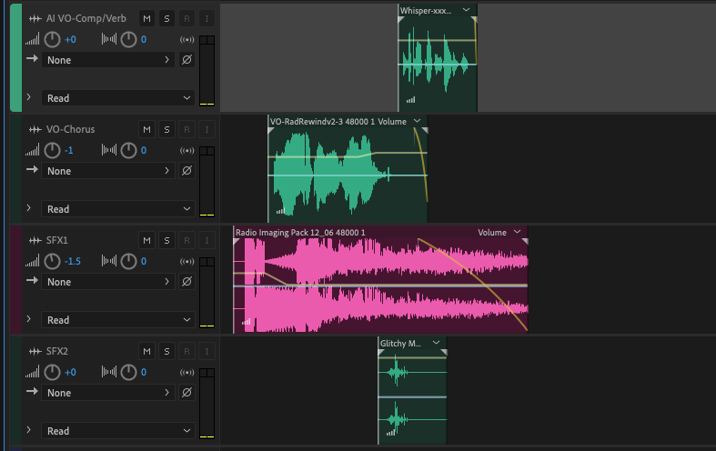The image size is (716, 451).
Task: Click the pan icon on VO-Chorus track
Action: coord(109,151)
